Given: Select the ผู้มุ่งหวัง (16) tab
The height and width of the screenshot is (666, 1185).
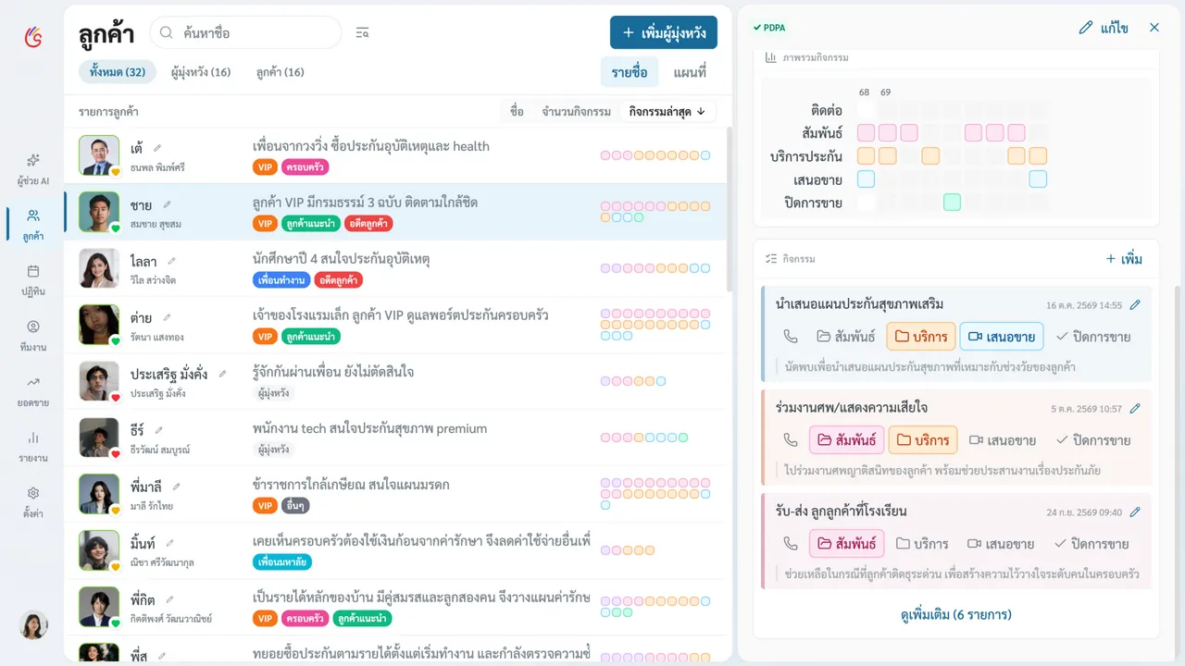Looking at the screenshot, I should tap(201, 72).
